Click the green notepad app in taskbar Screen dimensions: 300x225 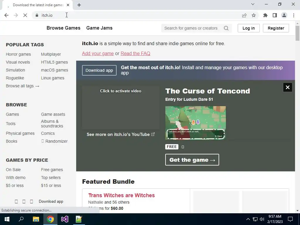pos(79,219)
